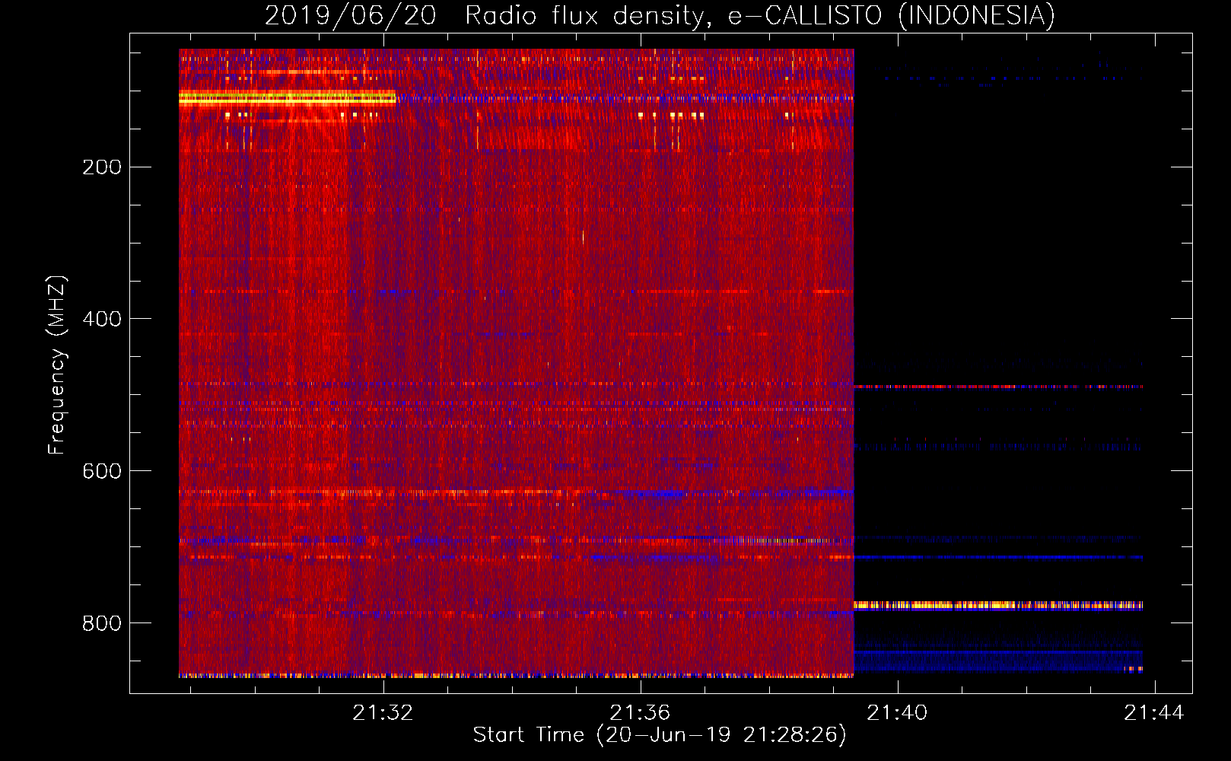
Task: Select the 800 frequency tick label
Action: (102, 623)
